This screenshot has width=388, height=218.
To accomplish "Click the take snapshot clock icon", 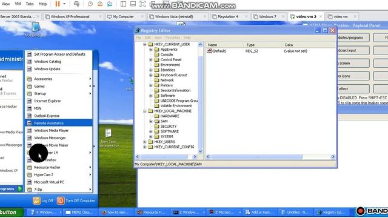I will pos(90,4).
